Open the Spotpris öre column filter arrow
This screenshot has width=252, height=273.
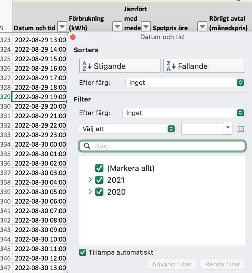(202, 26)
